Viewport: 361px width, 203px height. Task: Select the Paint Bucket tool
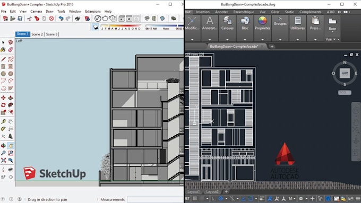[3, 50]
